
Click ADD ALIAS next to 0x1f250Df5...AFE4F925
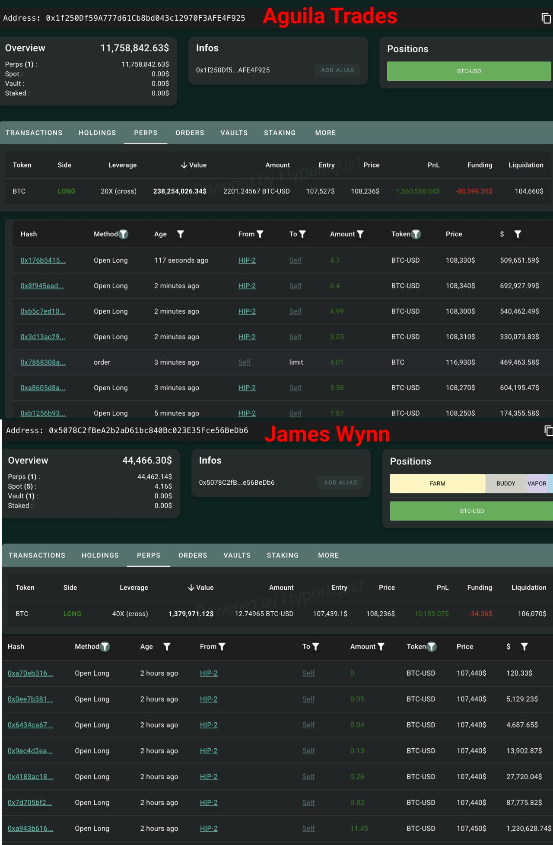coord(337,70)
